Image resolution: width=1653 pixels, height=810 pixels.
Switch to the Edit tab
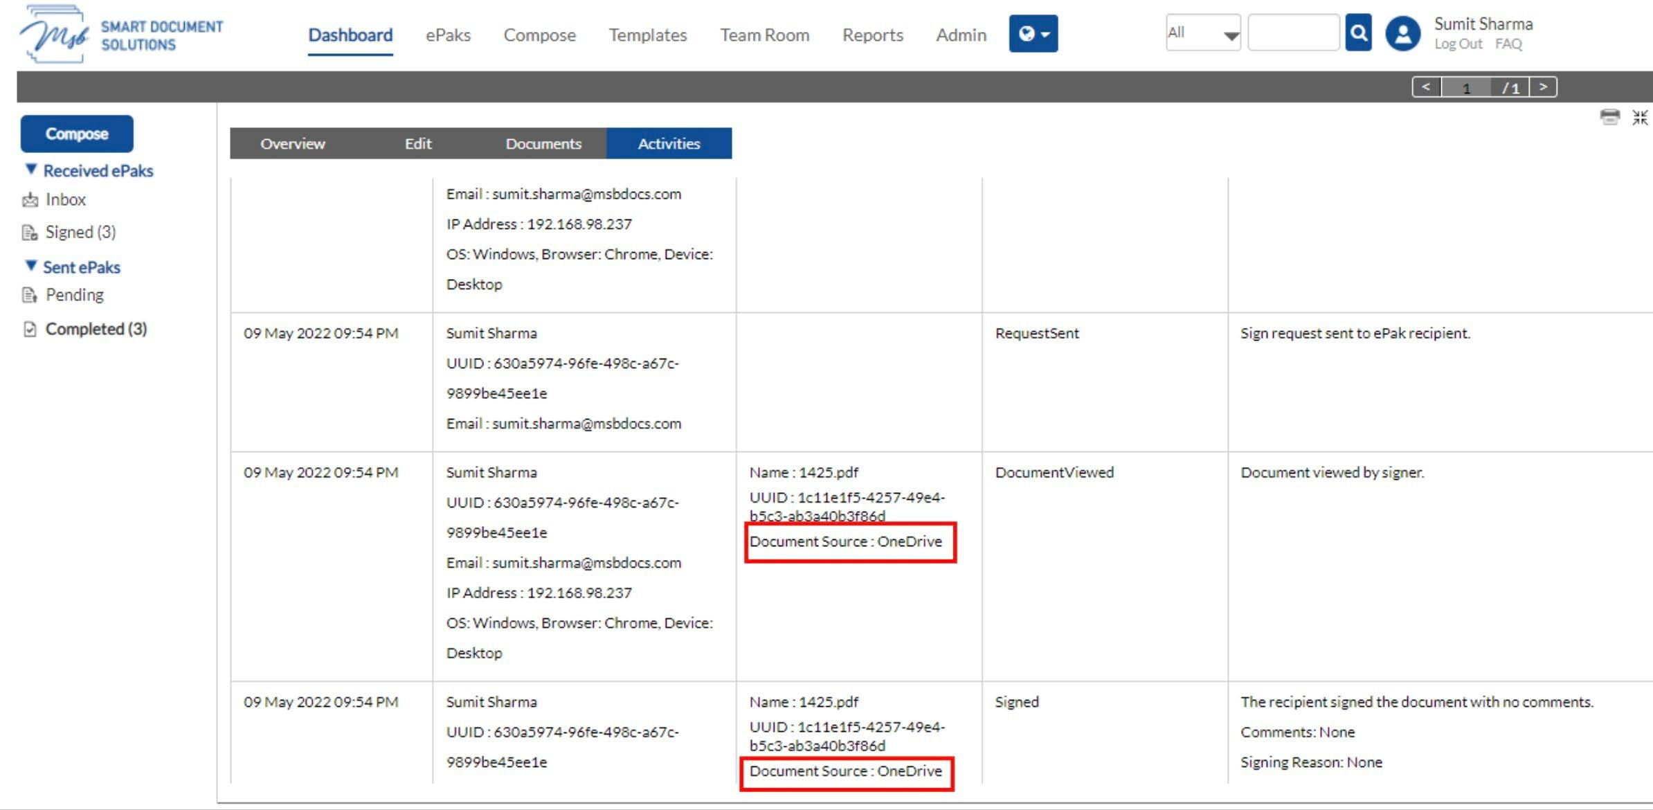(418, 143)
